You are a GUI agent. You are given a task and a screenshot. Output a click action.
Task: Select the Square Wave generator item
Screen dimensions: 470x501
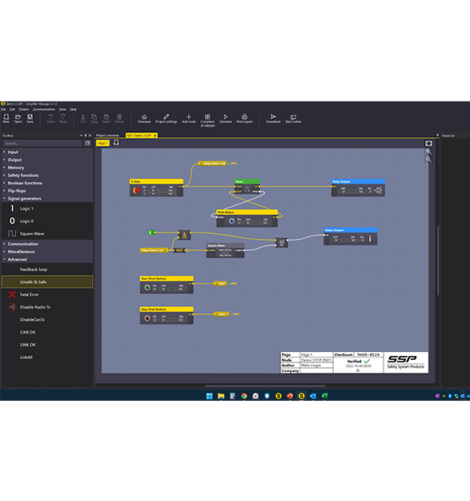(x=47, y=233)
